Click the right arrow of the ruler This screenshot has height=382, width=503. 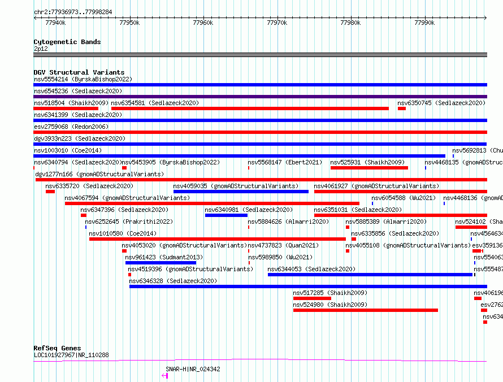pyautogui.click(x=485, y=18)
